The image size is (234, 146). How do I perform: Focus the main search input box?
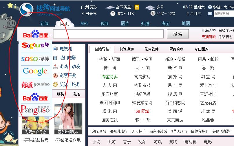pyautogui.click(x=108, y=34)
